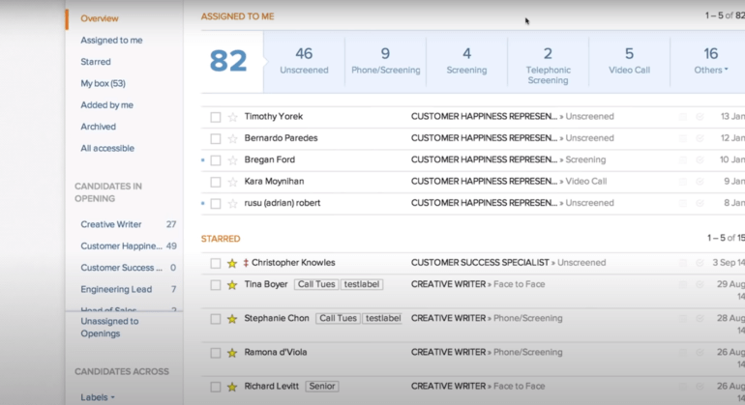The image size is (745, 405).
Task: Open candidate Ramona d'Viola
Action: point(276,352)
